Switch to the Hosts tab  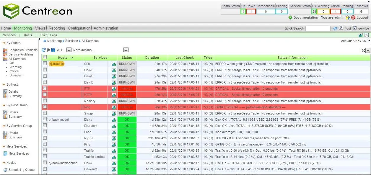click(28, 35)
